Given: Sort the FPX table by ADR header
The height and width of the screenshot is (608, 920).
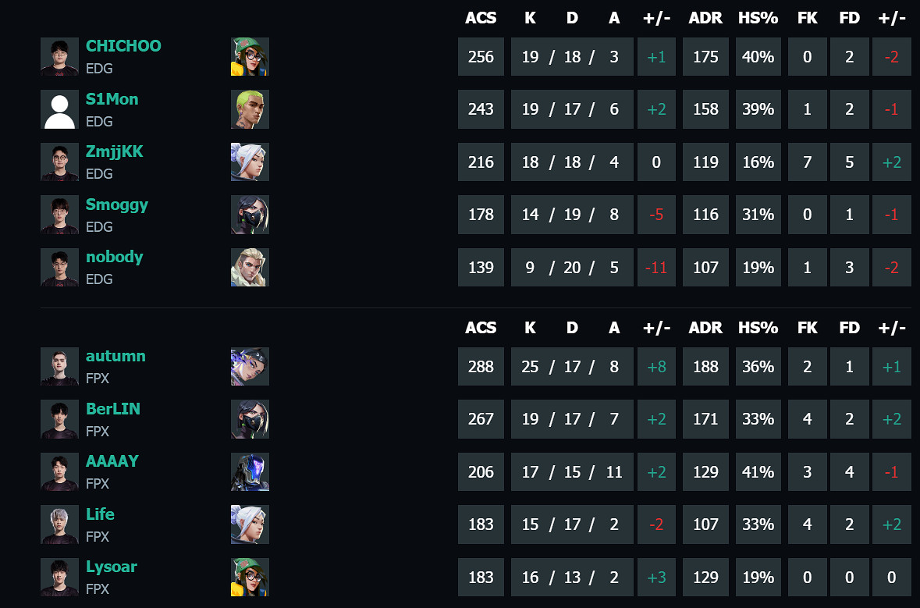Looking at the screenshot, I should point(705,328).
